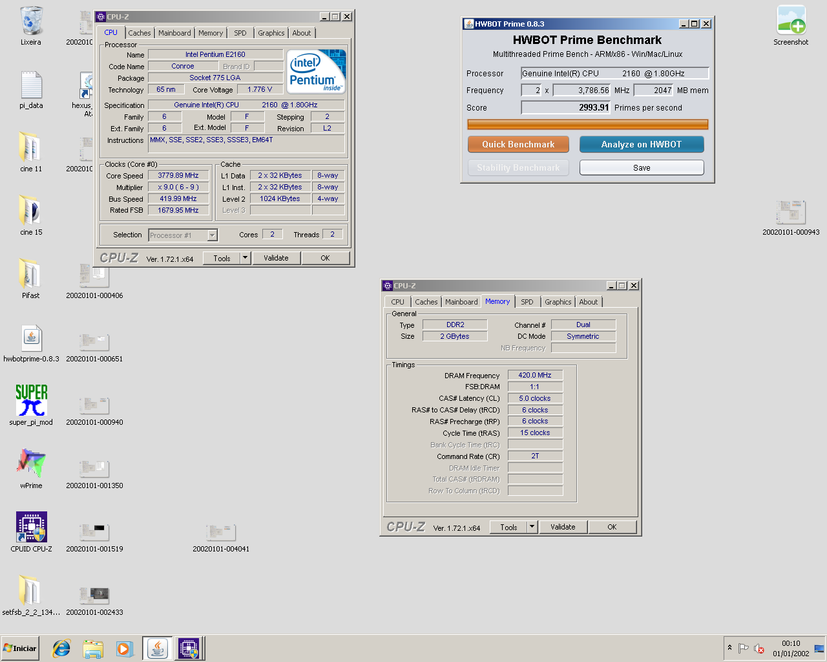The image size is (827, 662).
Task: Click OK in top CPU-Z window
Action: 325,258
